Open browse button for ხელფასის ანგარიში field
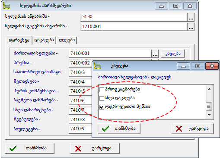 click(191, 17)
